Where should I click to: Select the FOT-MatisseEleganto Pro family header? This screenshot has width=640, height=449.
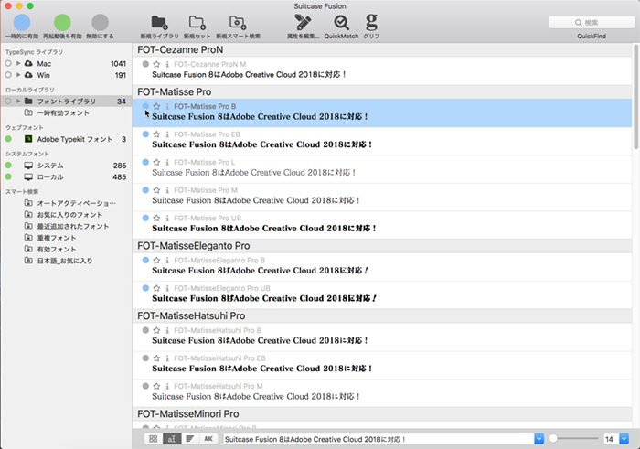tap(382, 246)
